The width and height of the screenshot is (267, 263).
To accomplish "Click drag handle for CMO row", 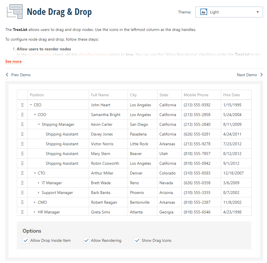I will pos(22,202).
